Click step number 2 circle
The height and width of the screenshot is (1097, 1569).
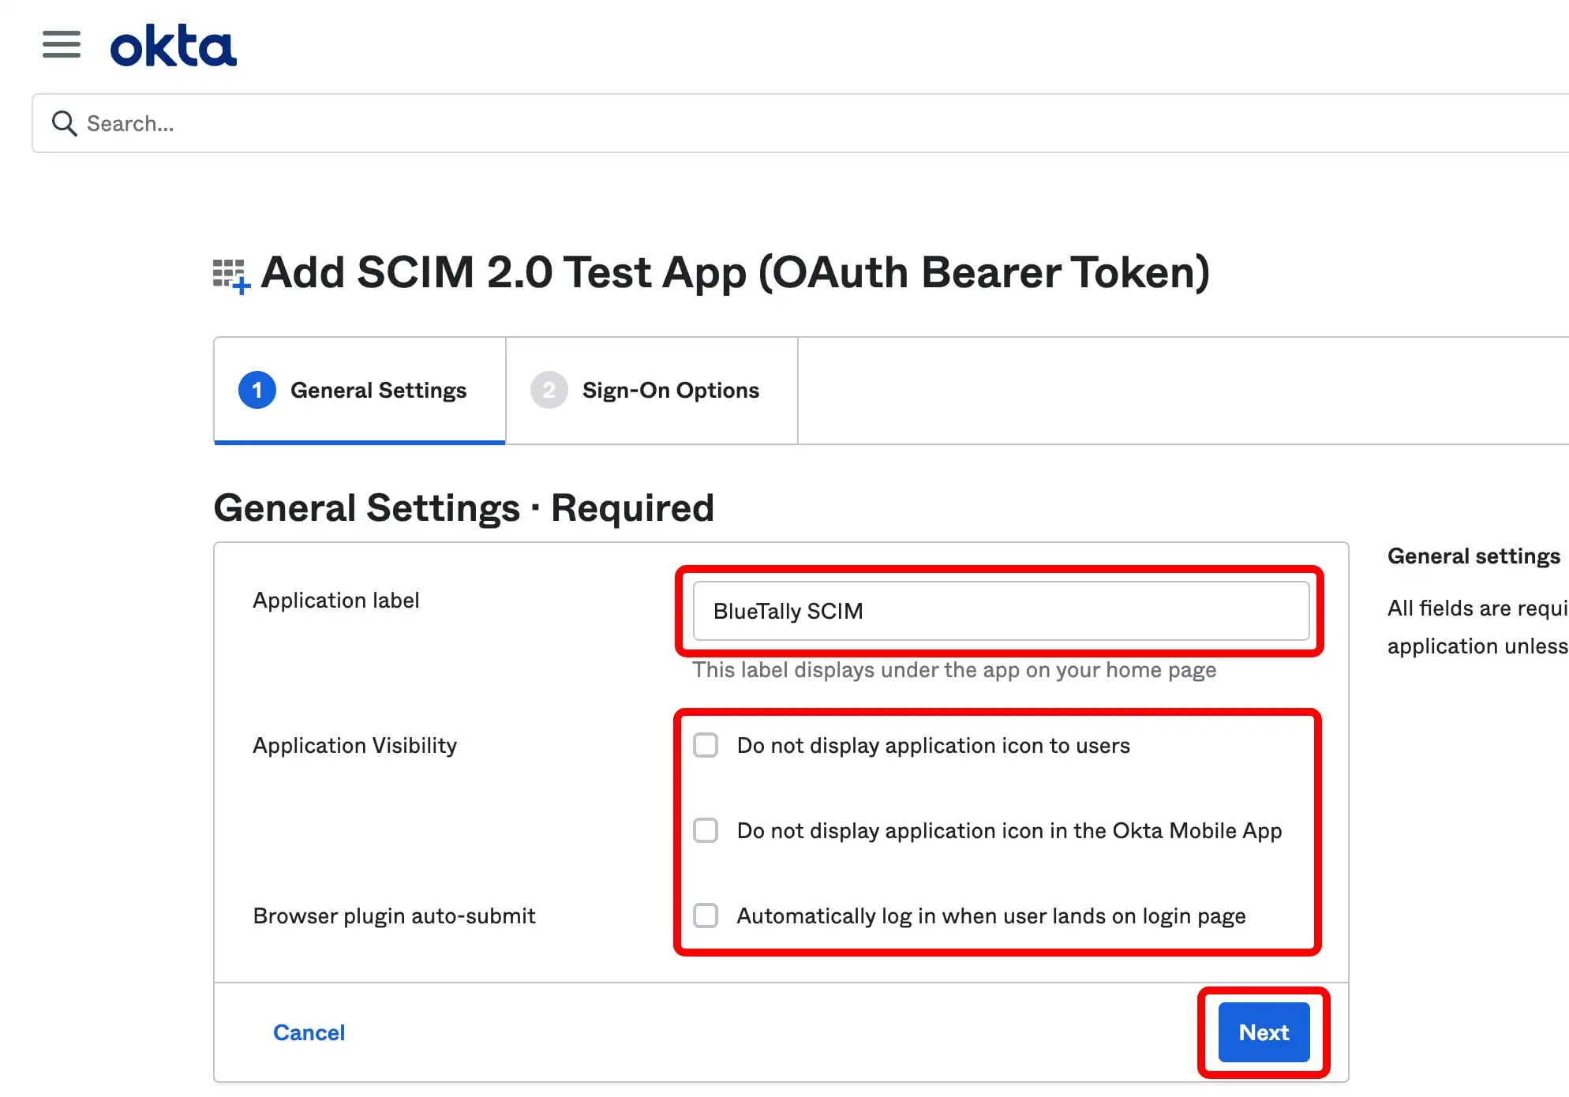549,390
